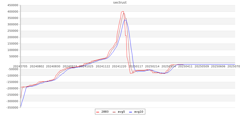
Task: Select the "avg10" legend label
Action: click(x=139, y=112)
